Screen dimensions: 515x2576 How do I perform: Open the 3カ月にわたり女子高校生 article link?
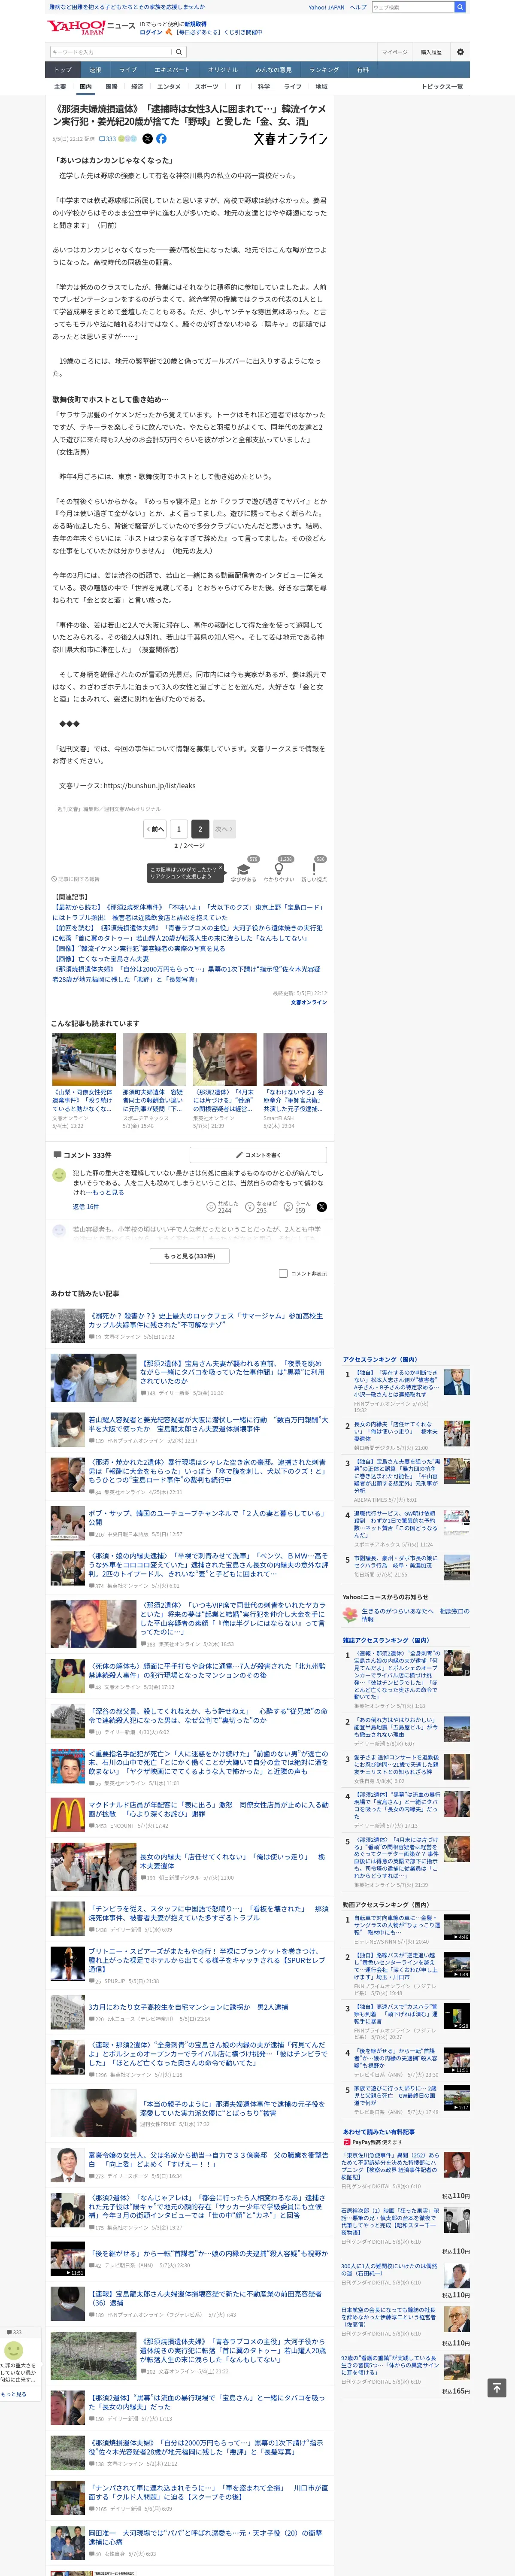(x=187, y=2007)
